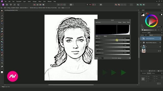
Task: Click the quick mask toolbar icon
Action: tap(71, 5)
